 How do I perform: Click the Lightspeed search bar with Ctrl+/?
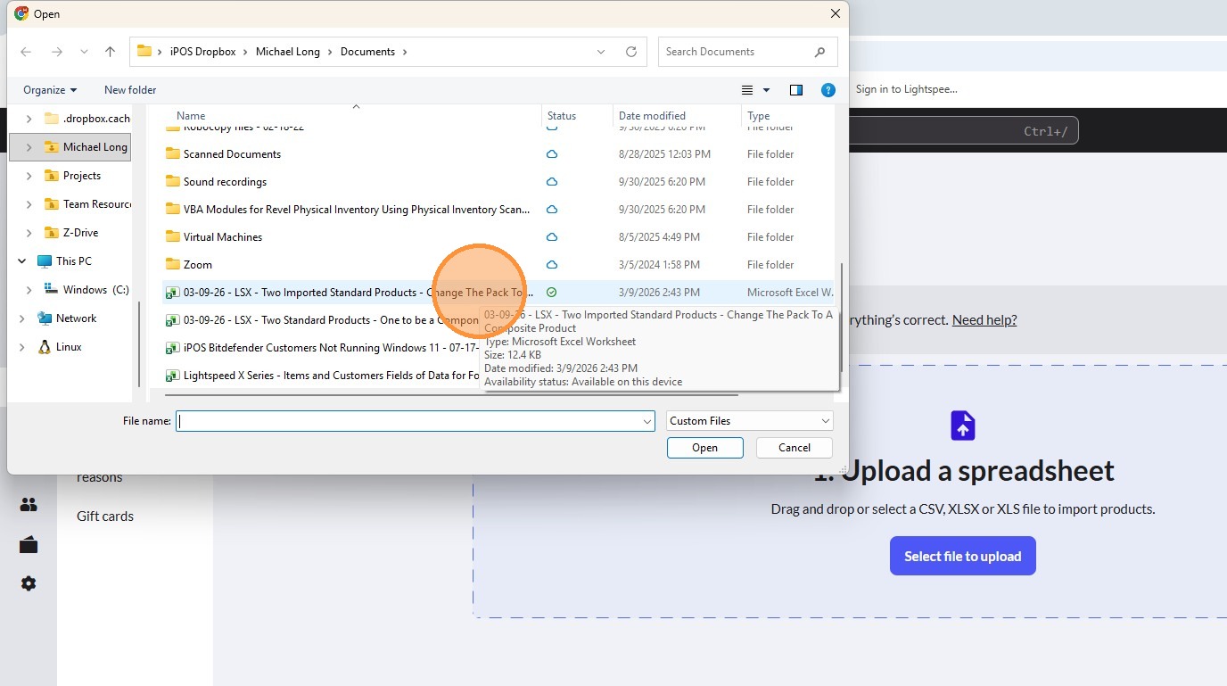[x=964, y=131]
